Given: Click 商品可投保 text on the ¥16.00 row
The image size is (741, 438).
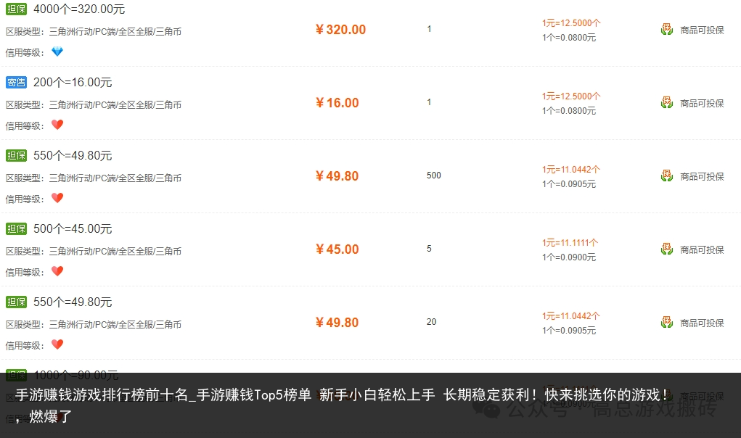Looking at the screenshot, I should pyautogui.click(x=702, y=104).
